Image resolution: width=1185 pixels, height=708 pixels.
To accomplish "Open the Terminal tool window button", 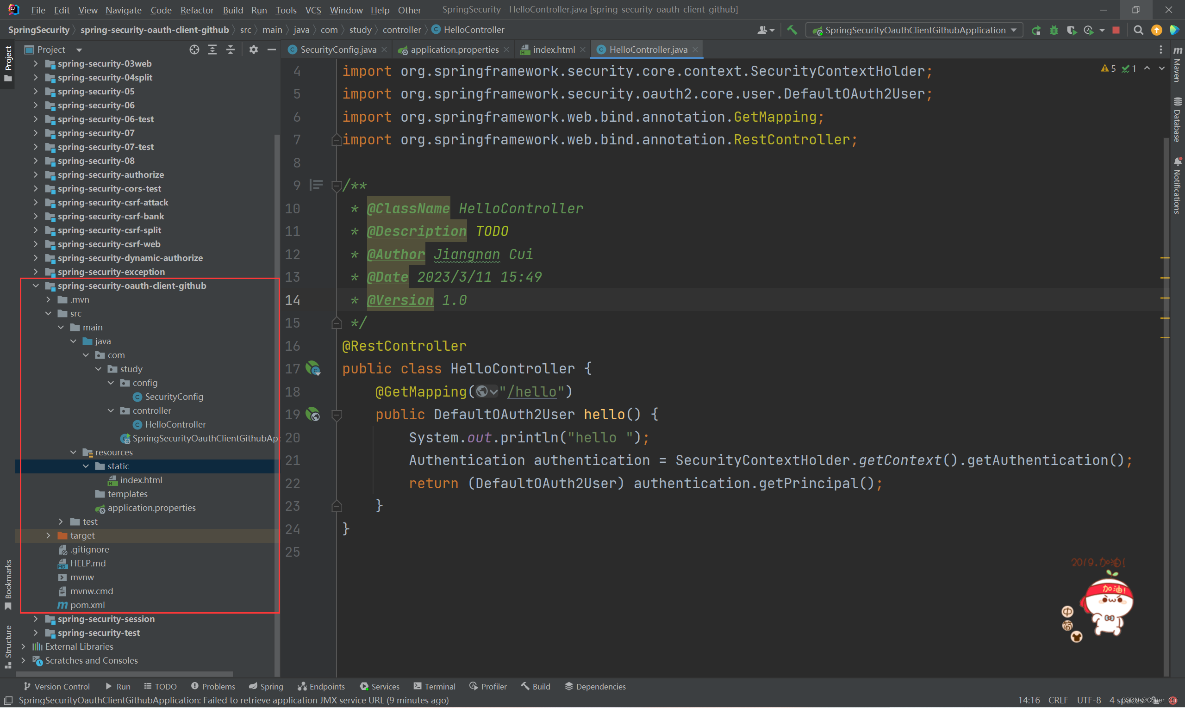I will pyautogui.click(x=434, y=686).
